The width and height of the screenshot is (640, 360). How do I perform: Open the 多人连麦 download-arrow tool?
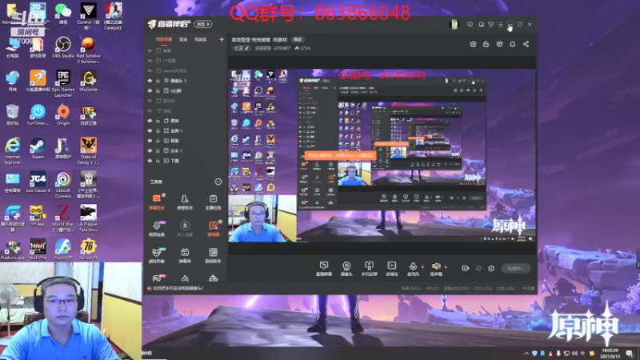pyautogui.click(x=185, y=229)
